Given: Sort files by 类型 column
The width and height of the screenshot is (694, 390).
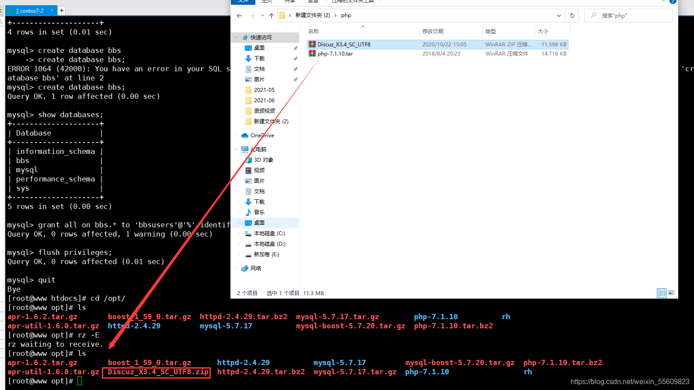Looking at the screenshot, I should click(x=491, y=31).
